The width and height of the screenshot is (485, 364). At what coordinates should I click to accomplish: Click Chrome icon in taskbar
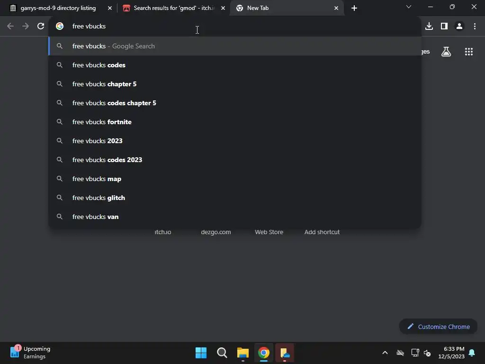click(264, 353)
